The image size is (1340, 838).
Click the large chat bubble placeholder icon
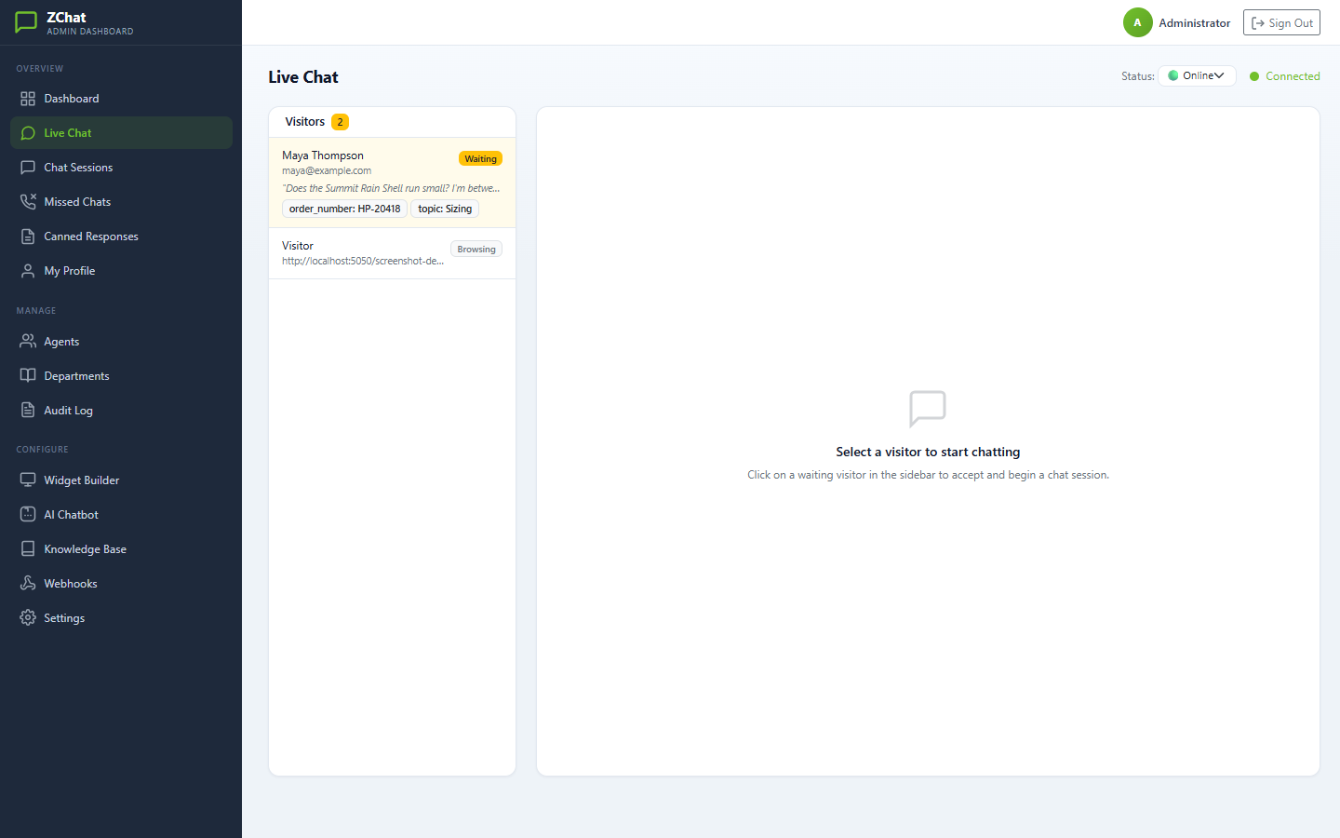click(x=928, y=409)
